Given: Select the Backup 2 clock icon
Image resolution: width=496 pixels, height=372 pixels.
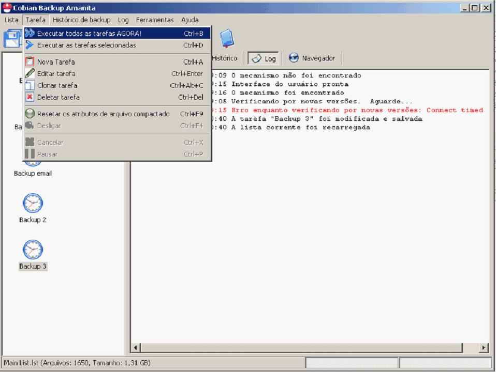Looking at the screenshot, I should [33, 203].
